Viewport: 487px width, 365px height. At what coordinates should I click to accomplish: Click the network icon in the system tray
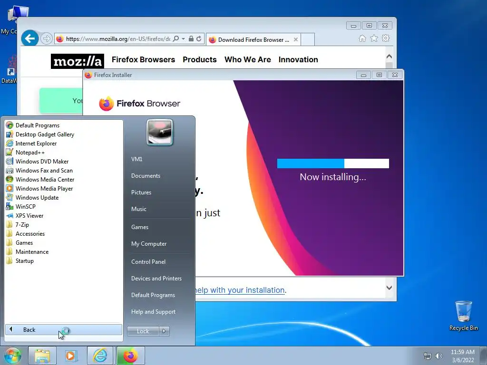[428, 356]
